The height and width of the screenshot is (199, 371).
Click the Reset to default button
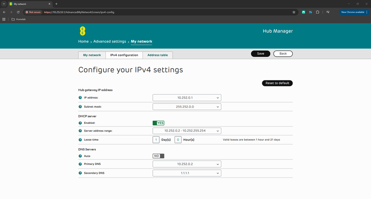277,83
